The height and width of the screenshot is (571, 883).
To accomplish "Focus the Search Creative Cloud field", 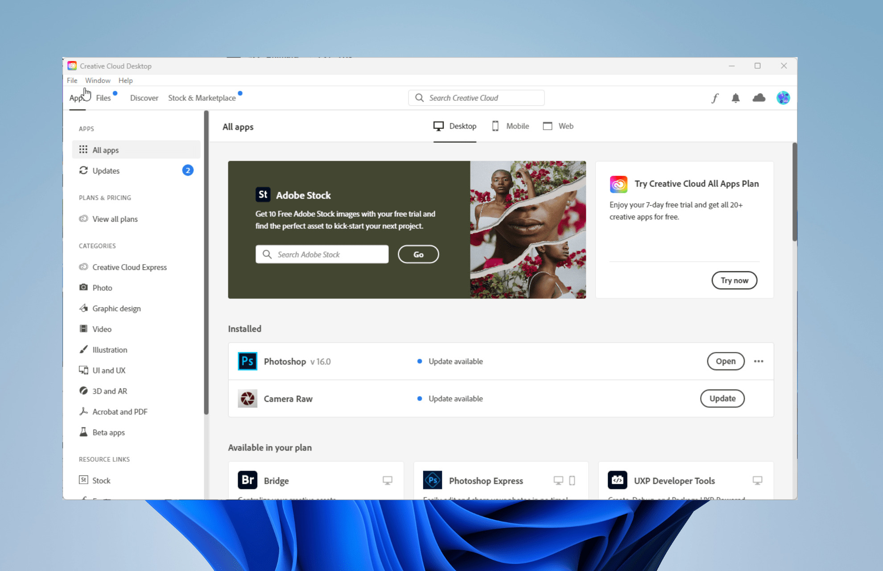I will pos(476,98).
